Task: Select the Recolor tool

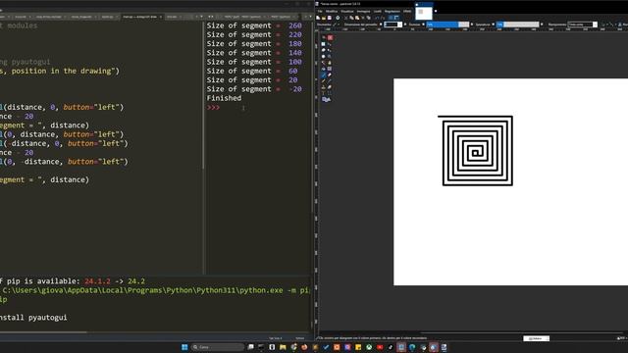Action: [x=330, y=87]
